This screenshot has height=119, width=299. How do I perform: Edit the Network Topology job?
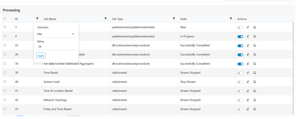click(248, 100)
